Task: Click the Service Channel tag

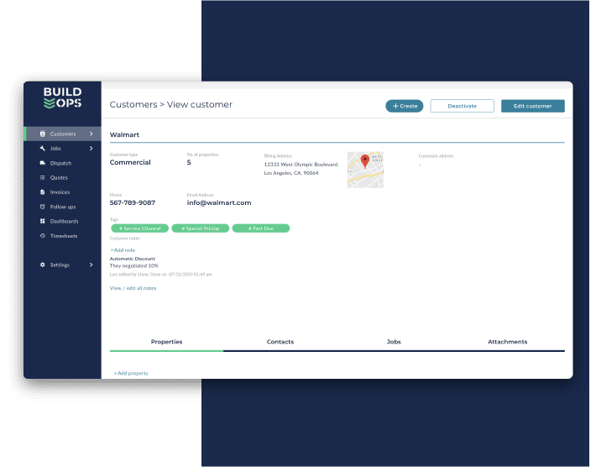Action: tap(140, 228)
